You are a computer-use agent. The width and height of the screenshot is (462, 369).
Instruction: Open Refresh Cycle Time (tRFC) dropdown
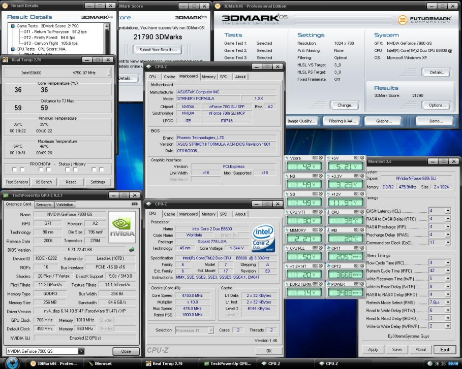(x=448, y=271)
